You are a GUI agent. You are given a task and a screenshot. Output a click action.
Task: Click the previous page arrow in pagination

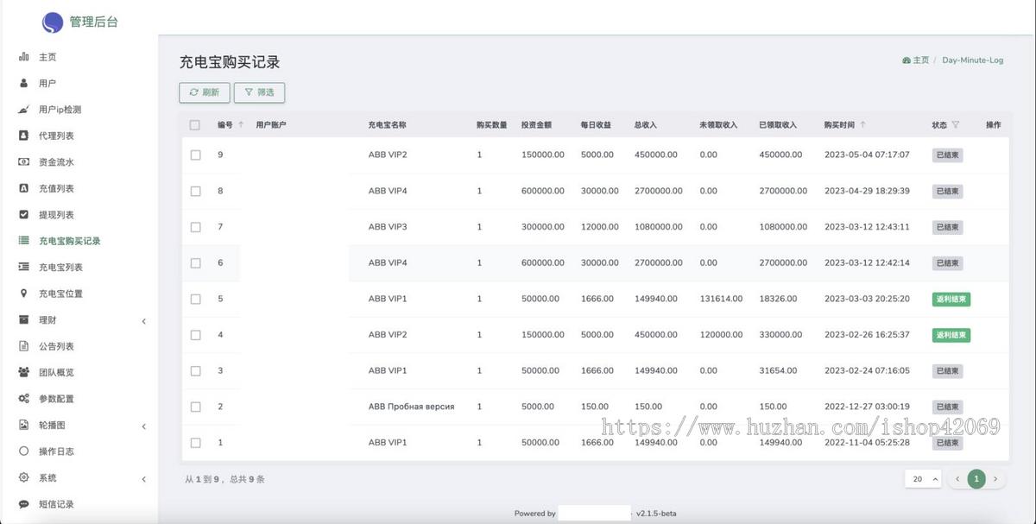(957, 479)
